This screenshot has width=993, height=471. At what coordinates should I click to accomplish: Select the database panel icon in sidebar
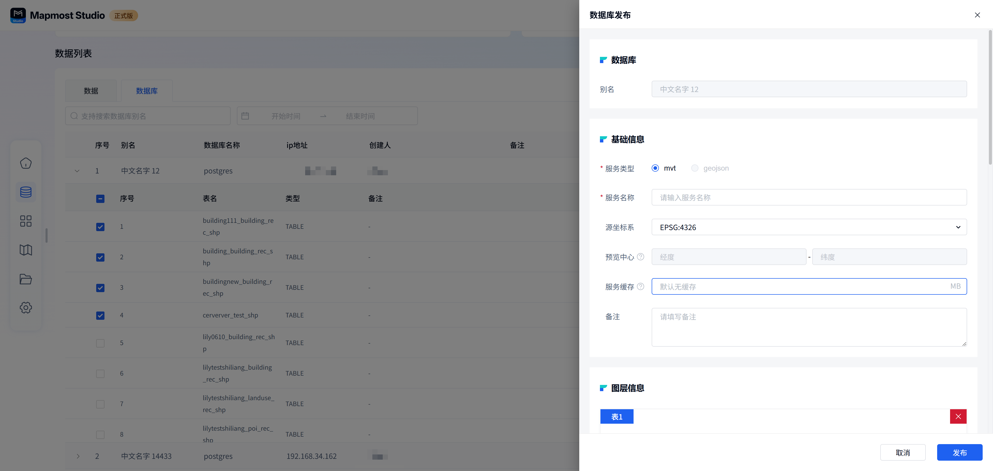pyautogui.click(x=25, y=192)
